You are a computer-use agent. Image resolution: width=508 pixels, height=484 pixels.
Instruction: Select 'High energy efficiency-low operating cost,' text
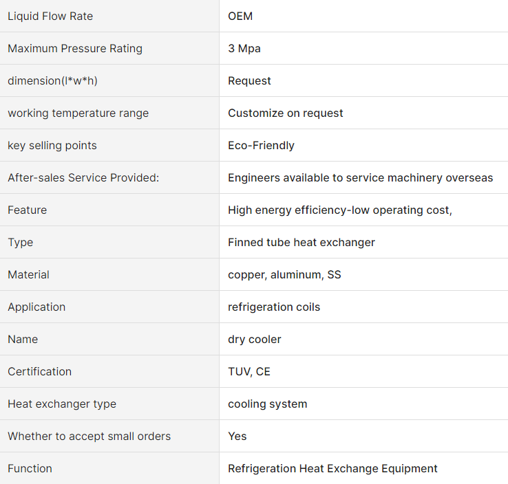coord(340,210)
